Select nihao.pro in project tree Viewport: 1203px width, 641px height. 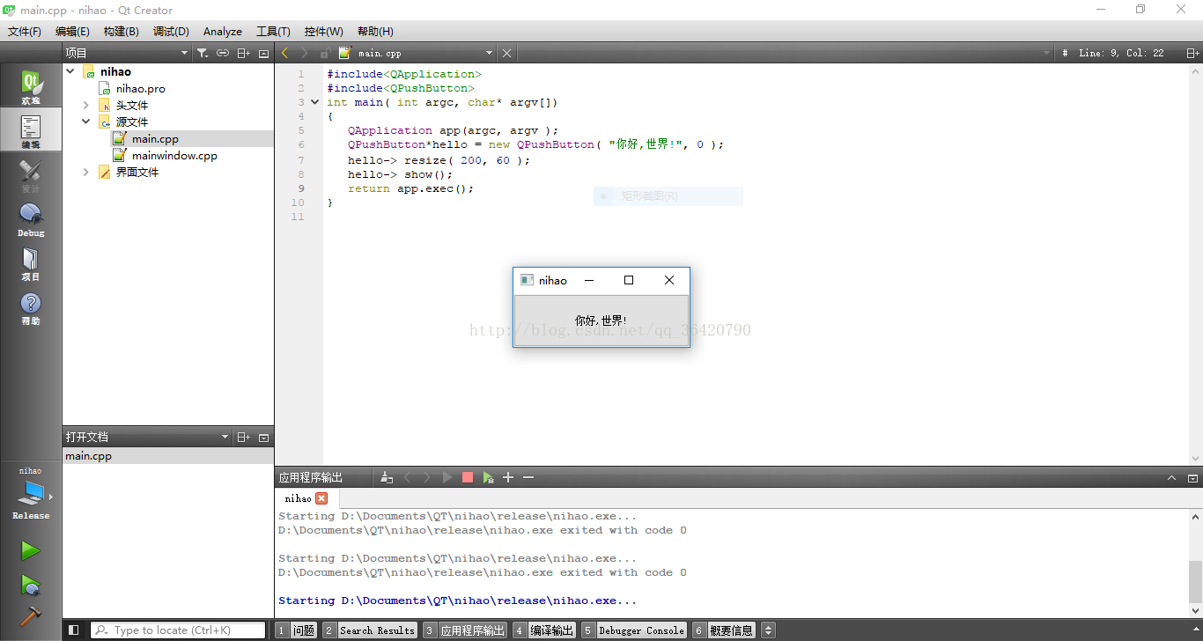click(140, 88)
